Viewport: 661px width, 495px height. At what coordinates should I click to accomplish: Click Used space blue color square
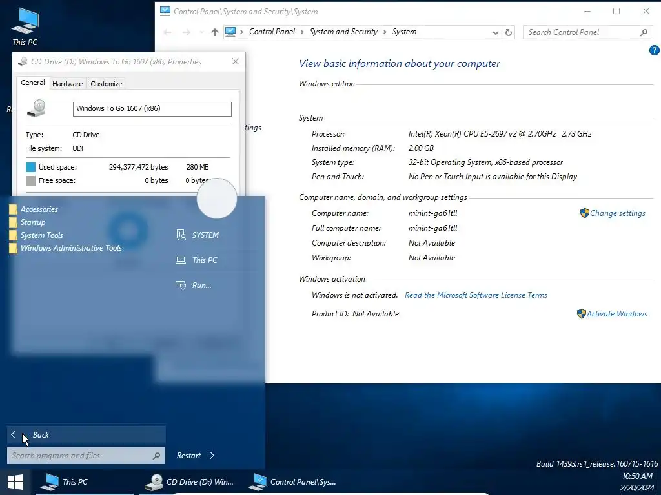pos(30,167)
